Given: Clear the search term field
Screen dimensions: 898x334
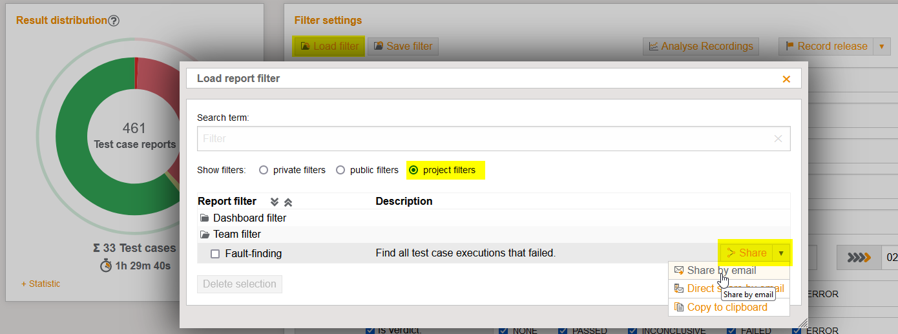Looking at the screenshot, I should [778, 138].
